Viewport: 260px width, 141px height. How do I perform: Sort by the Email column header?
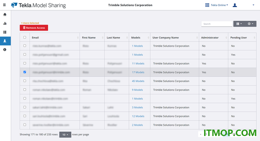[x=55, y=38]
